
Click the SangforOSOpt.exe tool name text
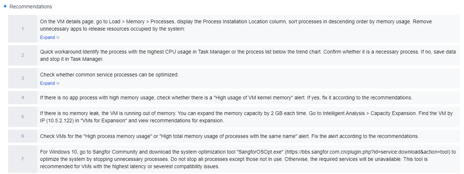click(264, 152)
